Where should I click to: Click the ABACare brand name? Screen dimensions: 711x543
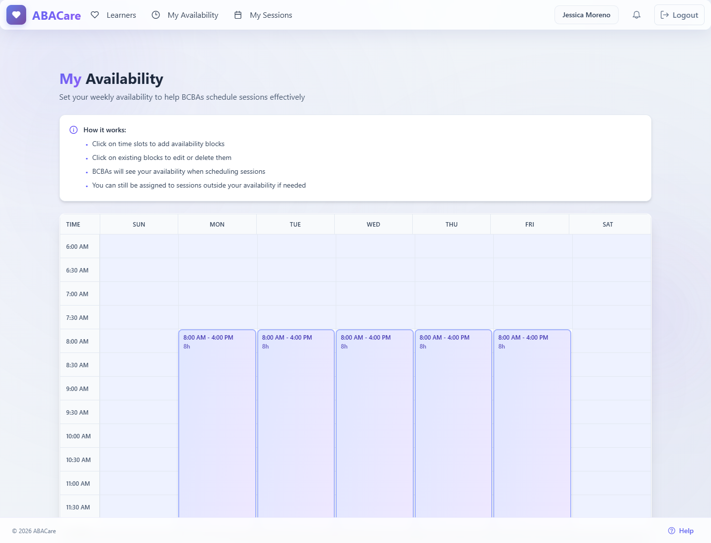point(56,15)
